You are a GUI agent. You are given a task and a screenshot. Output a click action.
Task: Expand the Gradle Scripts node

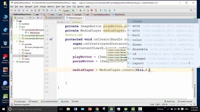click(x=14, y=62)
